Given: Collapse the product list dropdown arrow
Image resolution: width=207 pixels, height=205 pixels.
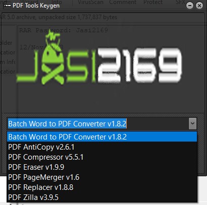Looking at the screenshot, I should click(192, 123).
